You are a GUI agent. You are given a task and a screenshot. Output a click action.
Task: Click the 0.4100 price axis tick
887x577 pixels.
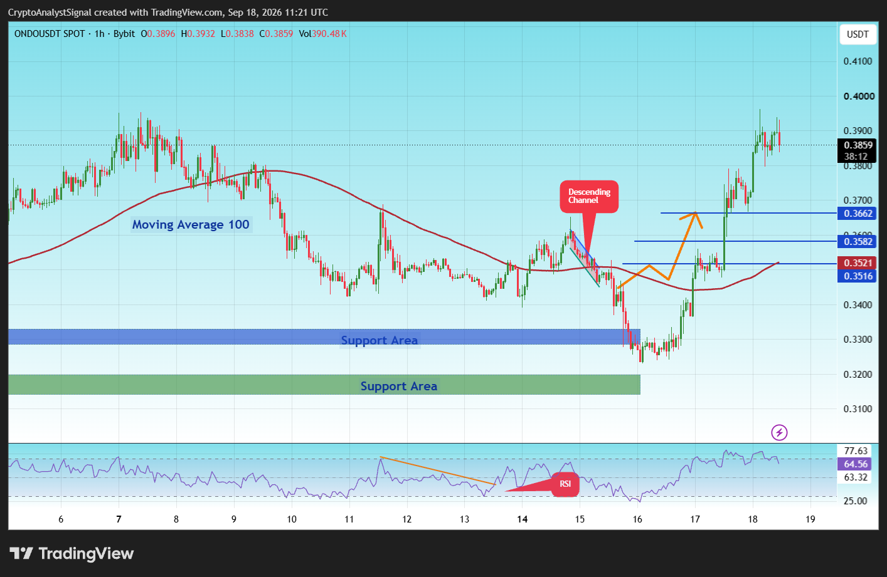click(x=858, y=61)
